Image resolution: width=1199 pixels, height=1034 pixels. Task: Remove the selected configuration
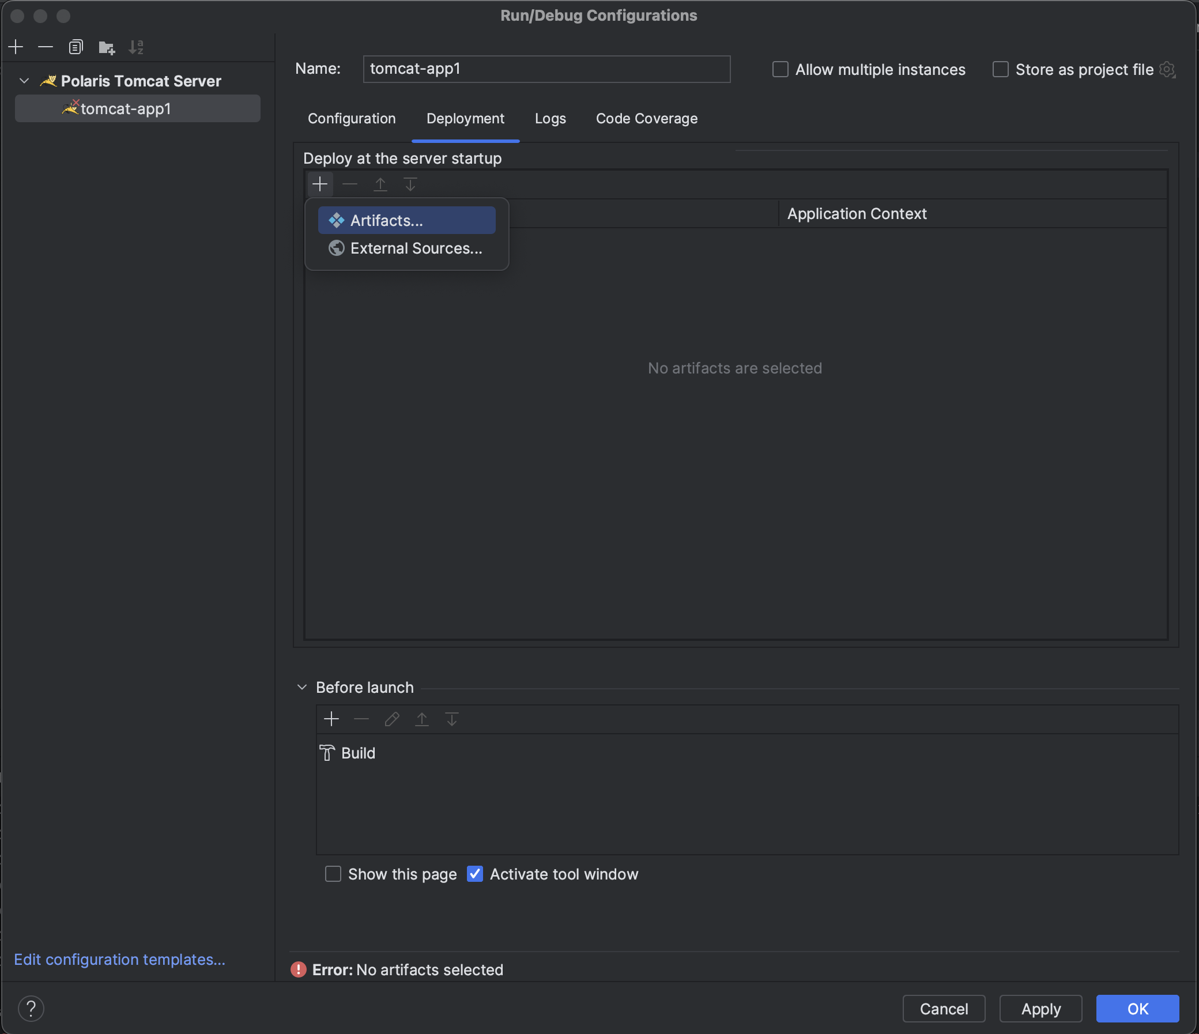[46, 47]
